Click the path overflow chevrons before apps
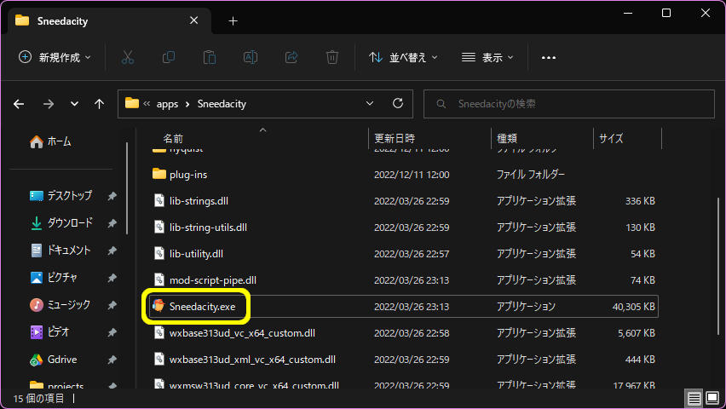This screenshot has height=409, width=726. point(147,104)
